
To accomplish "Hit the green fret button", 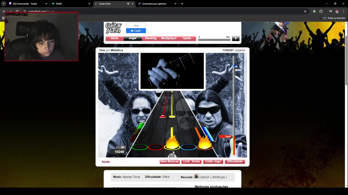I will click(x=139, y=147).
